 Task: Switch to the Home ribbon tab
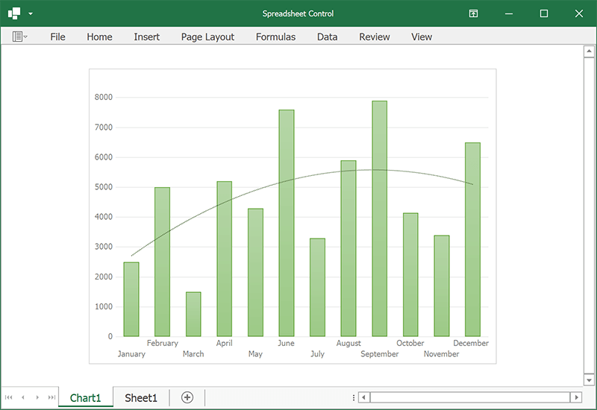pyautogui.click(x=99, y=37)
